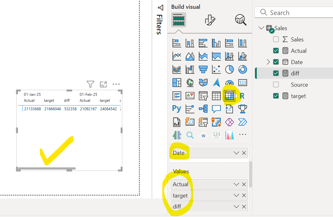Open more visuals ellipsis in gallery
The height and width of the screenshot is (217, 333).
[x=242, y=134]
